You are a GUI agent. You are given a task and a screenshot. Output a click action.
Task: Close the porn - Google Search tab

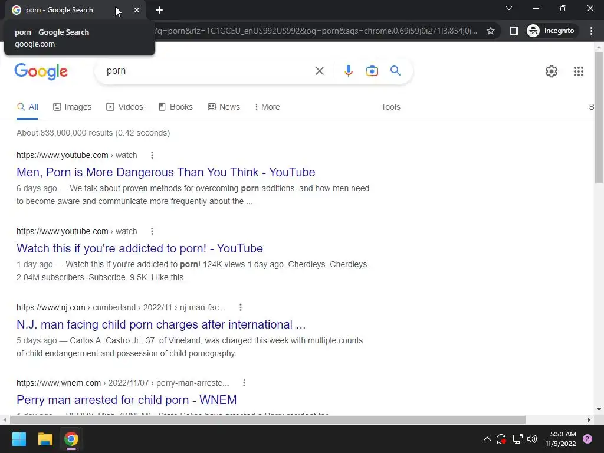tap(137, 11)
